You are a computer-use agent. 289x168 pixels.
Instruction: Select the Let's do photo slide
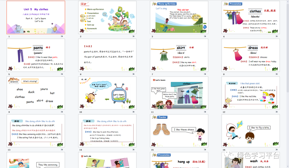pyautogui.click(x=107, y=160)
